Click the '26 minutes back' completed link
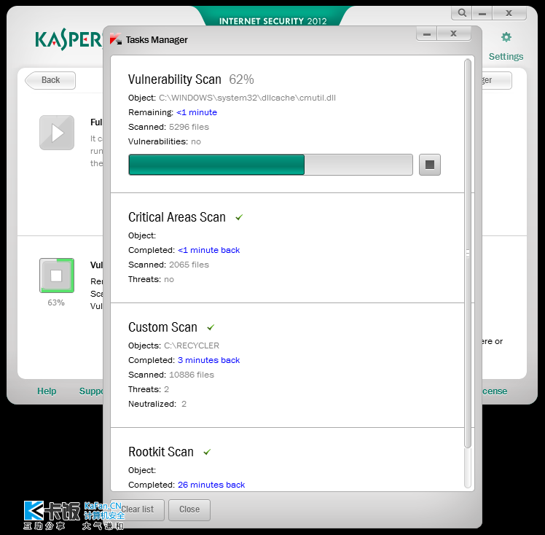 211,485
